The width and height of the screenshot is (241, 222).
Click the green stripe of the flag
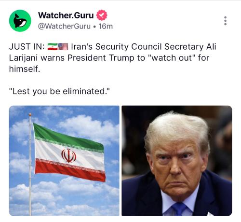[x=67, y=137]
